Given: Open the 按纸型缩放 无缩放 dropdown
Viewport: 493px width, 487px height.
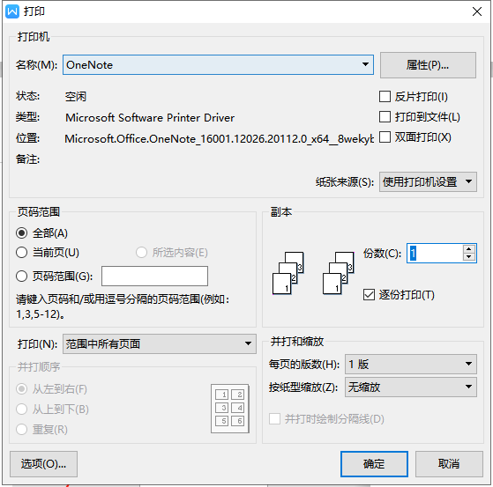Looking at the screenshot, I should pos(411,387).
